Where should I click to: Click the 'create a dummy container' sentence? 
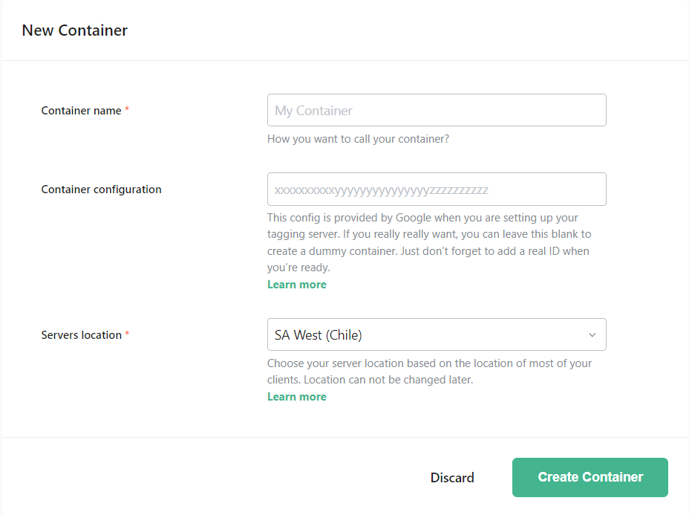[332, 251]
